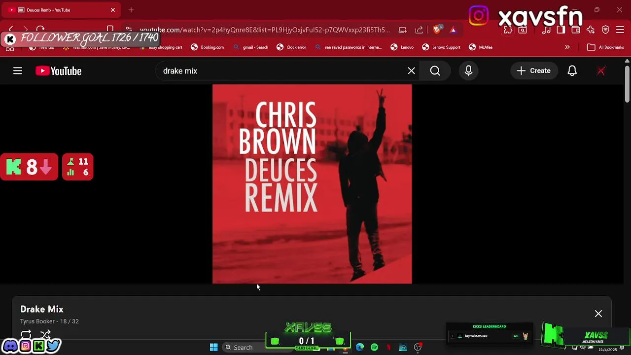Open the eBay shopping cart bookmark

[161, 47]
